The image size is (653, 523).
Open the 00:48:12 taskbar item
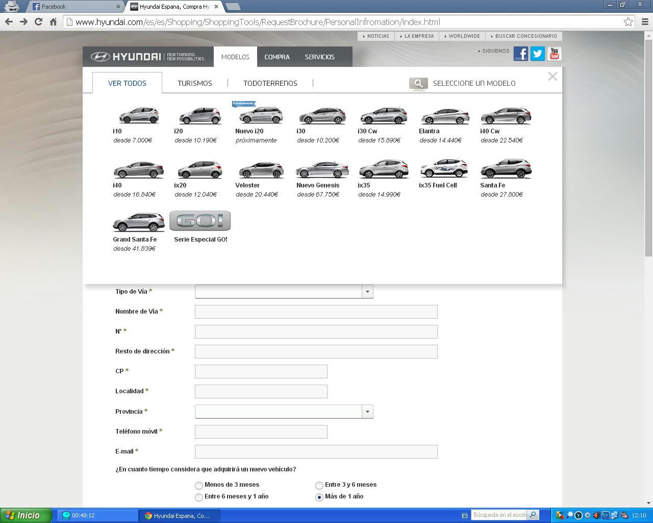tap(97, 515)
